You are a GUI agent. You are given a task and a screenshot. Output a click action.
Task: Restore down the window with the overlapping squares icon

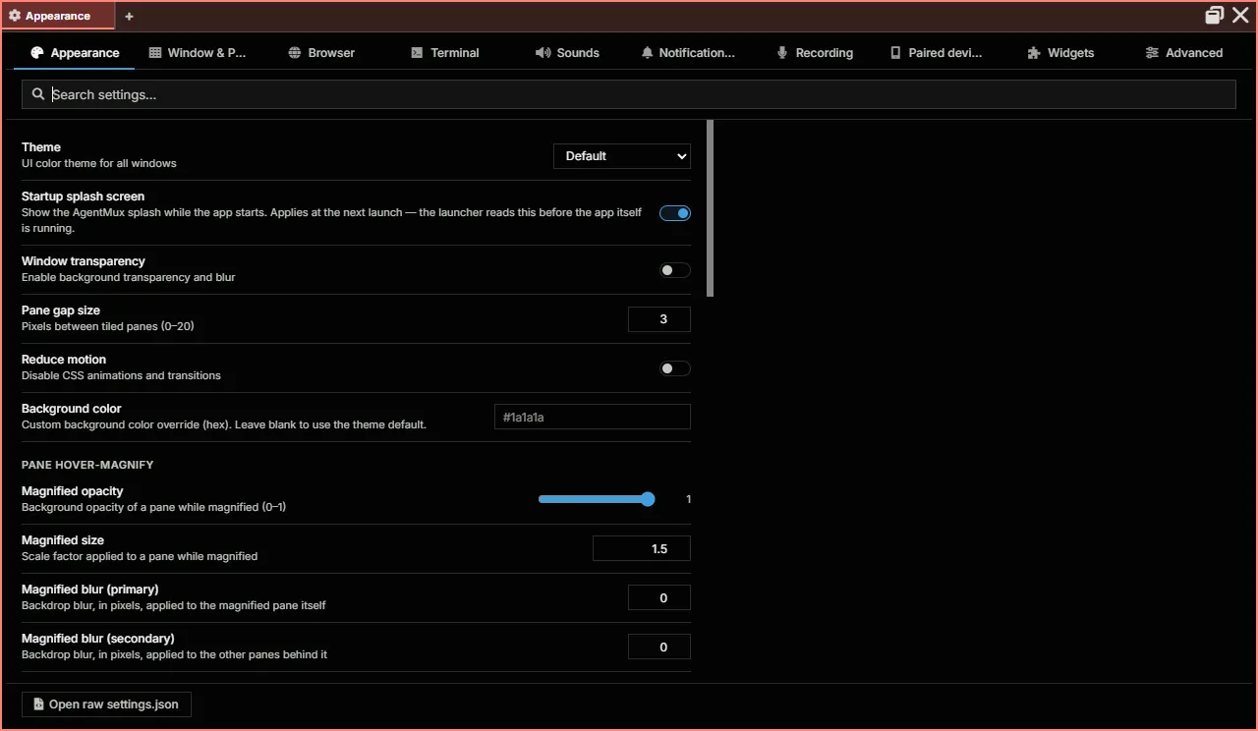pyautogui.click(x=1215, y=15)
